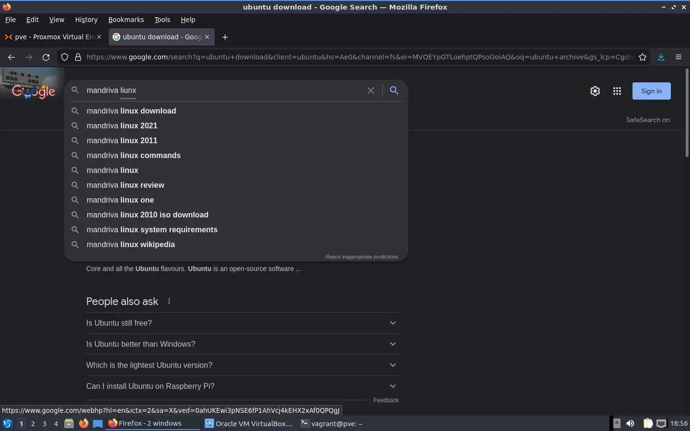The image size is (690, 431).
Task: Close the pve Proxmox tab
Action: pos(99,37)
